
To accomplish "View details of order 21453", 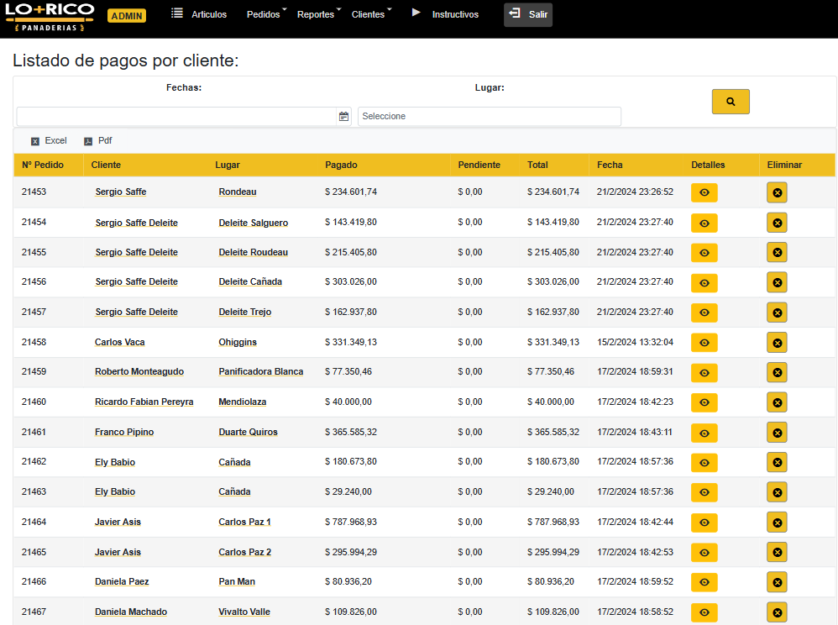I will (704, 193).
